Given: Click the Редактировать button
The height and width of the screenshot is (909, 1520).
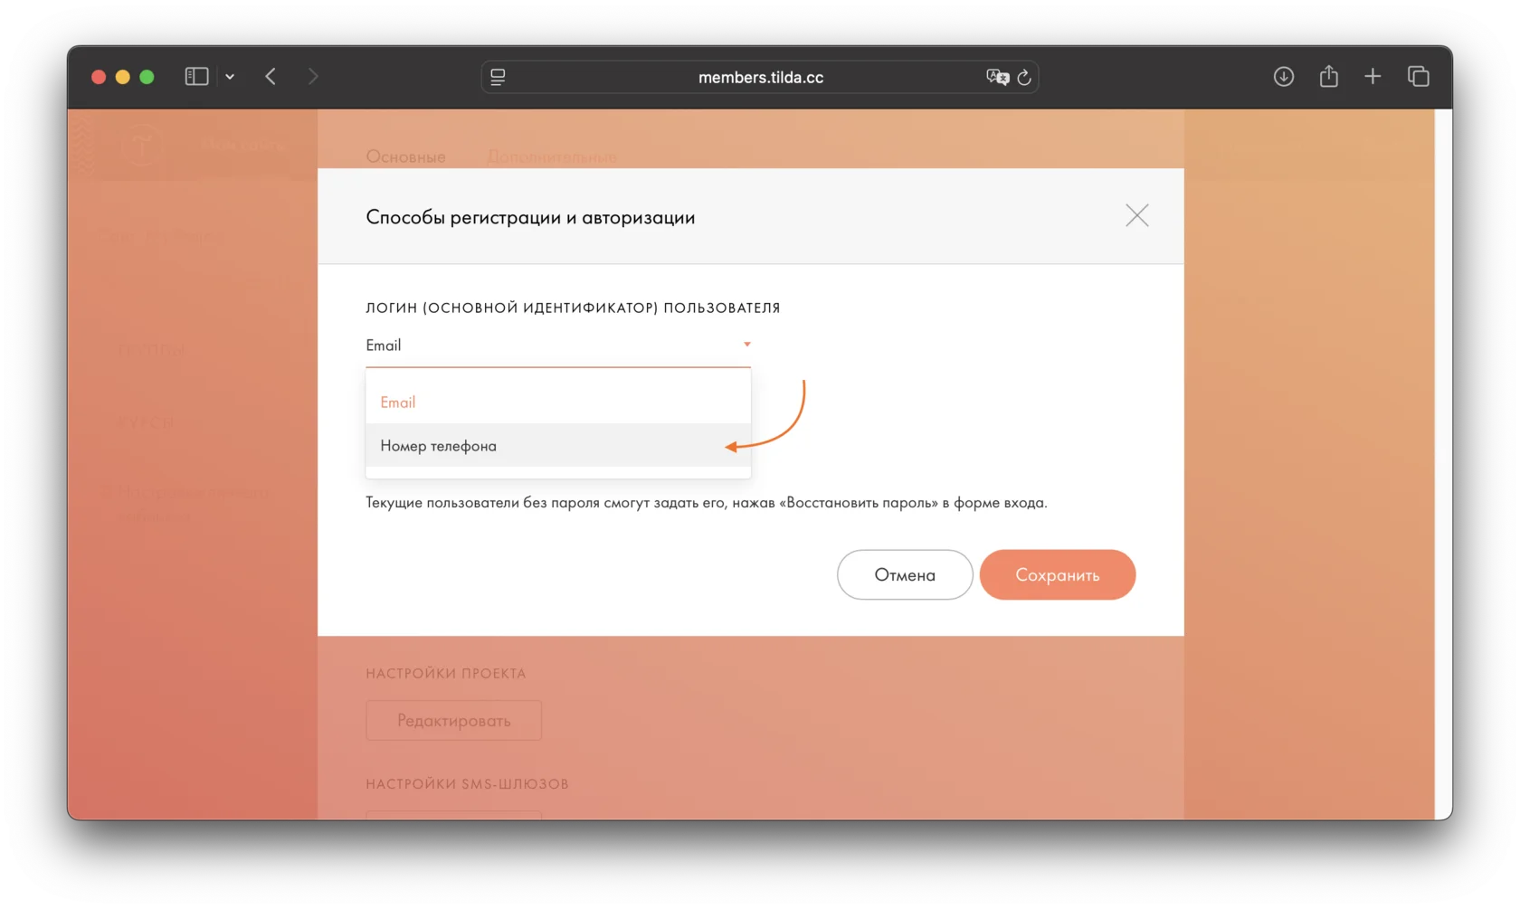Looking at the screenshot, I should (x=453, y=721).
